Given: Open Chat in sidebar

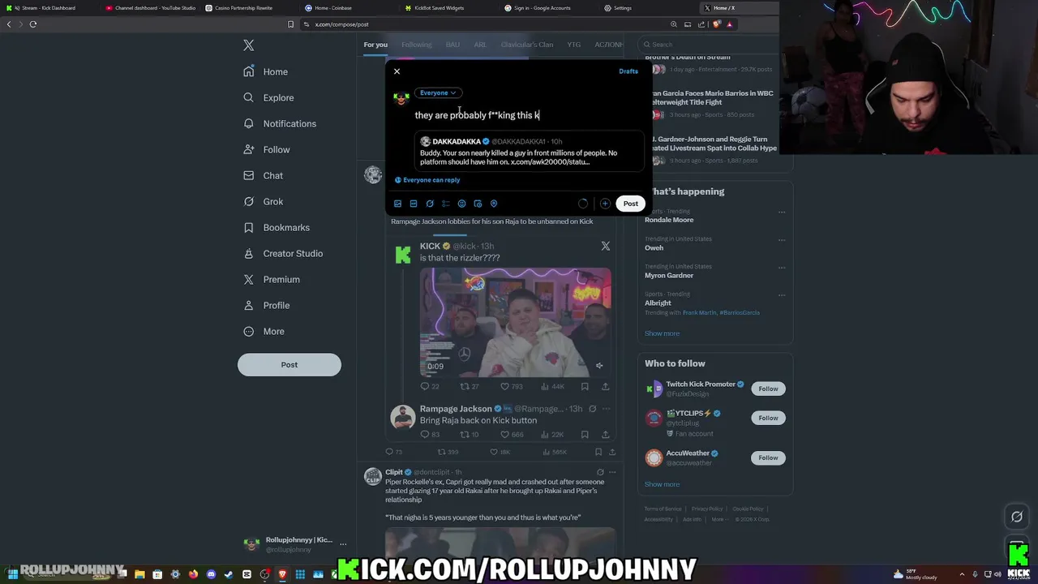Looking at the screenshot, I should (264, 175).
